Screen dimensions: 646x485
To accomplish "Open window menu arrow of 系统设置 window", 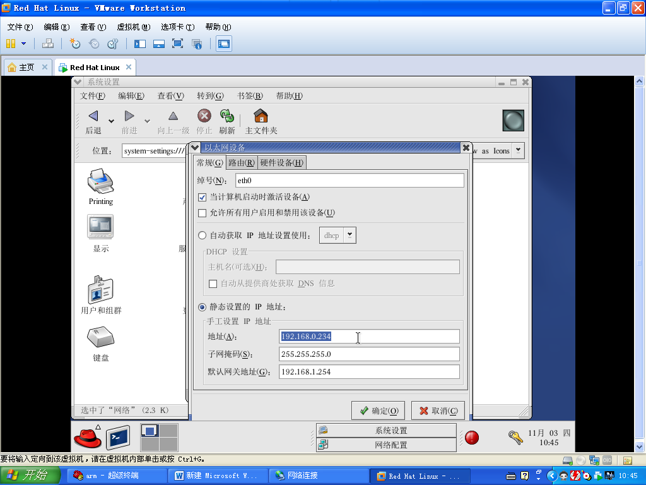I will click(x=77, y=81).
